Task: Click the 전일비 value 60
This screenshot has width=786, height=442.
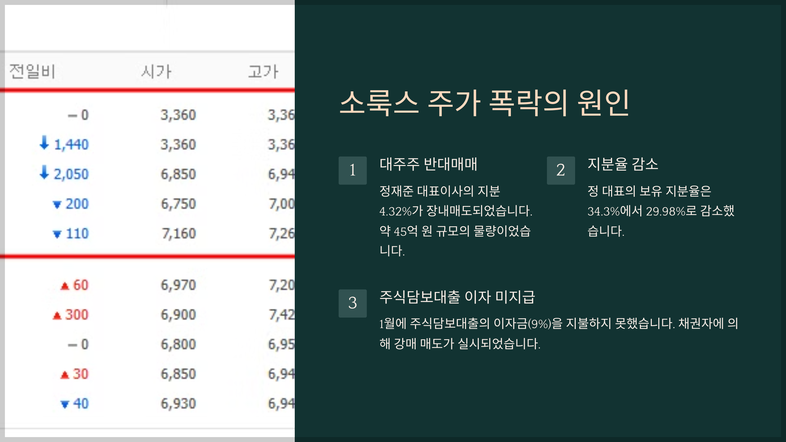Action: (81, 285)
